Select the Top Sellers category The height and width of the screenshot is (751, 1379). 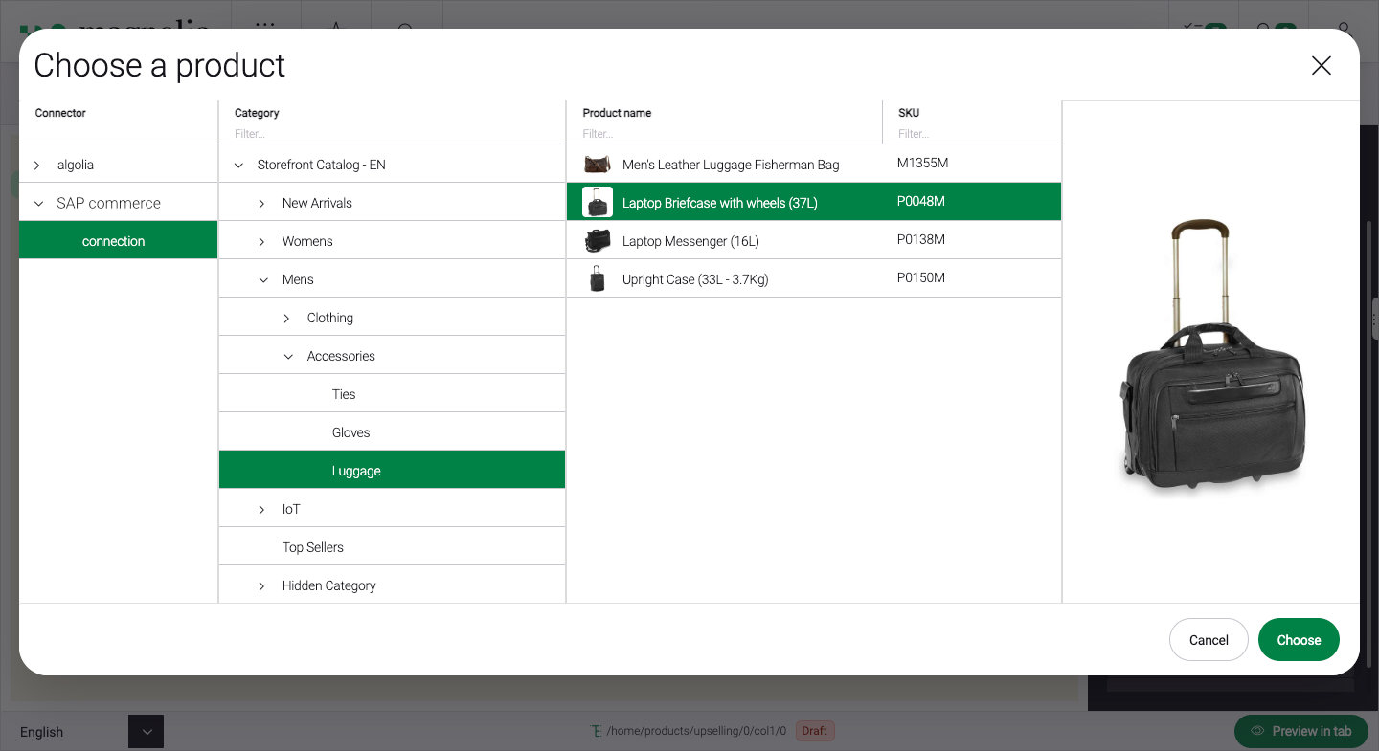[312, 547]
